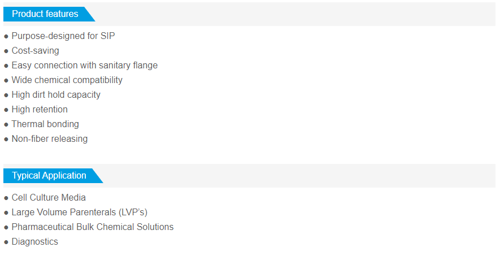The width and height of the screenshot is (500, 256).
Task: Click Non-fiber releasing feature text
Action: pyautogui.click(x=50, y=138)
